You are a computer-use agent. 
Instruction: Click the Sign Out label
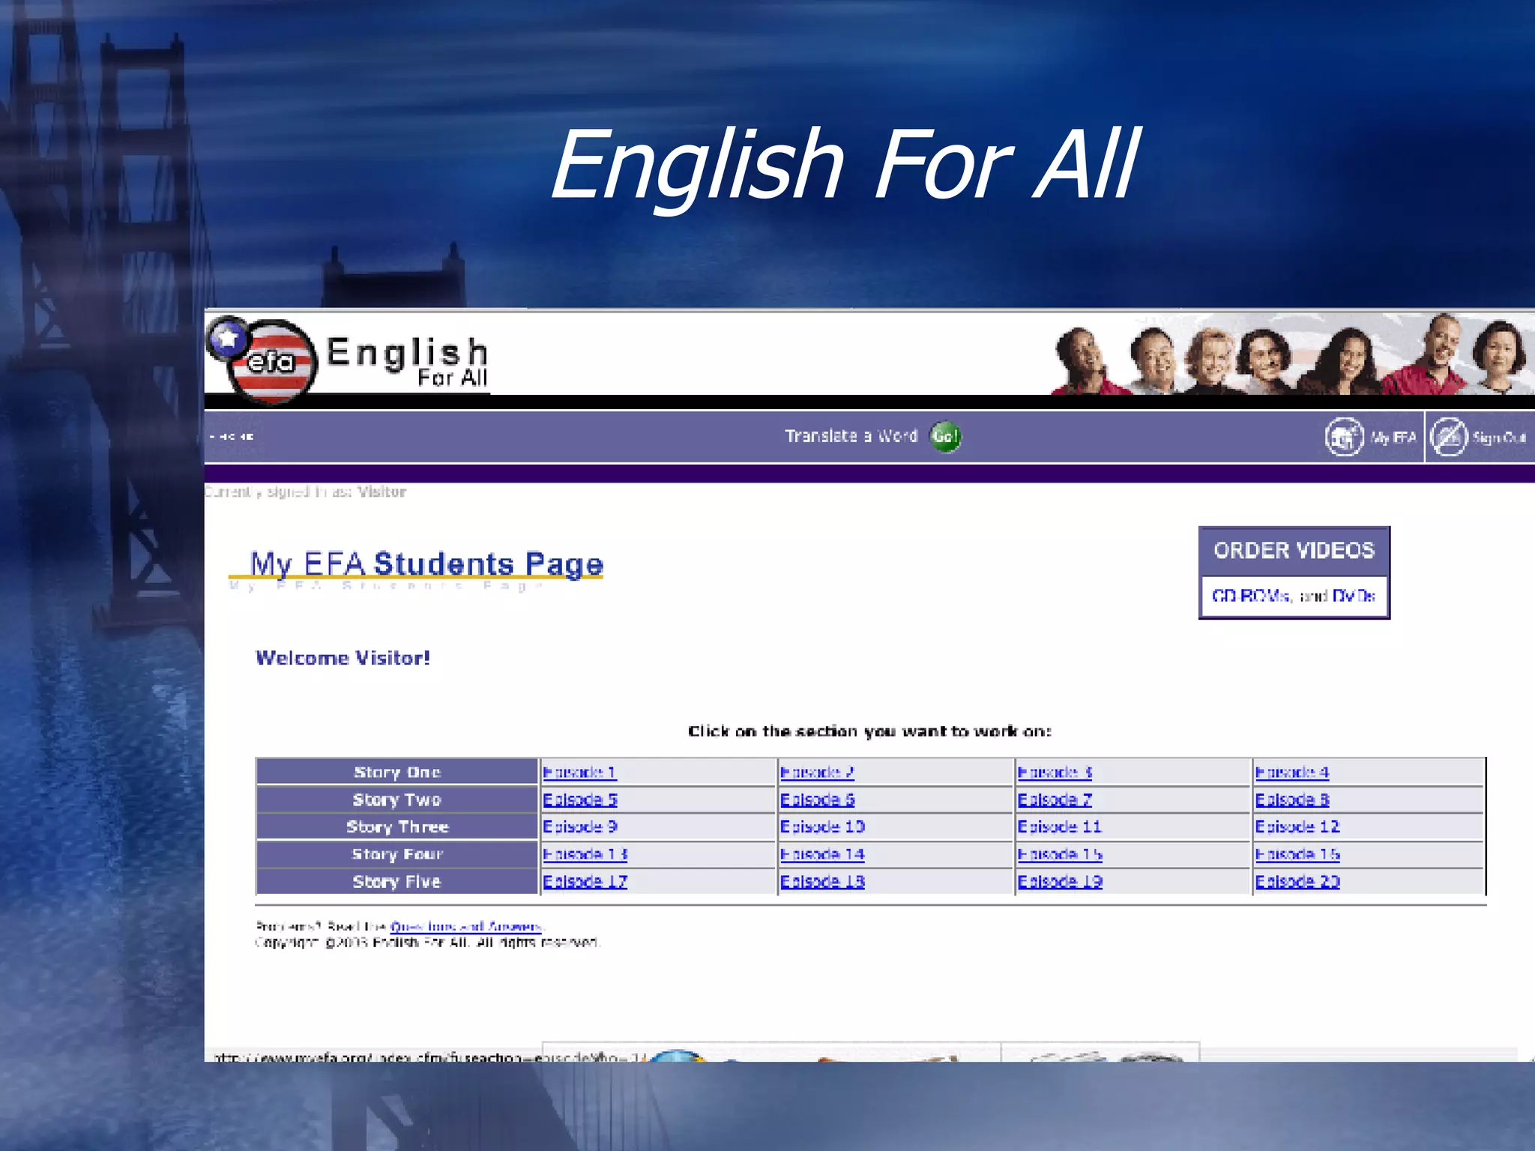[1498, 438]
